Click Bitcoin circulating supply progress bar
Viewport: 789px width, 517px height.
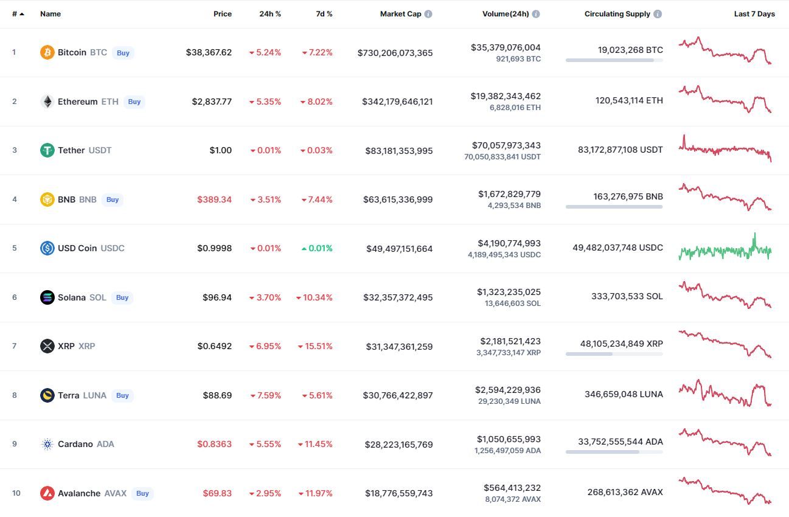(614, 60)
